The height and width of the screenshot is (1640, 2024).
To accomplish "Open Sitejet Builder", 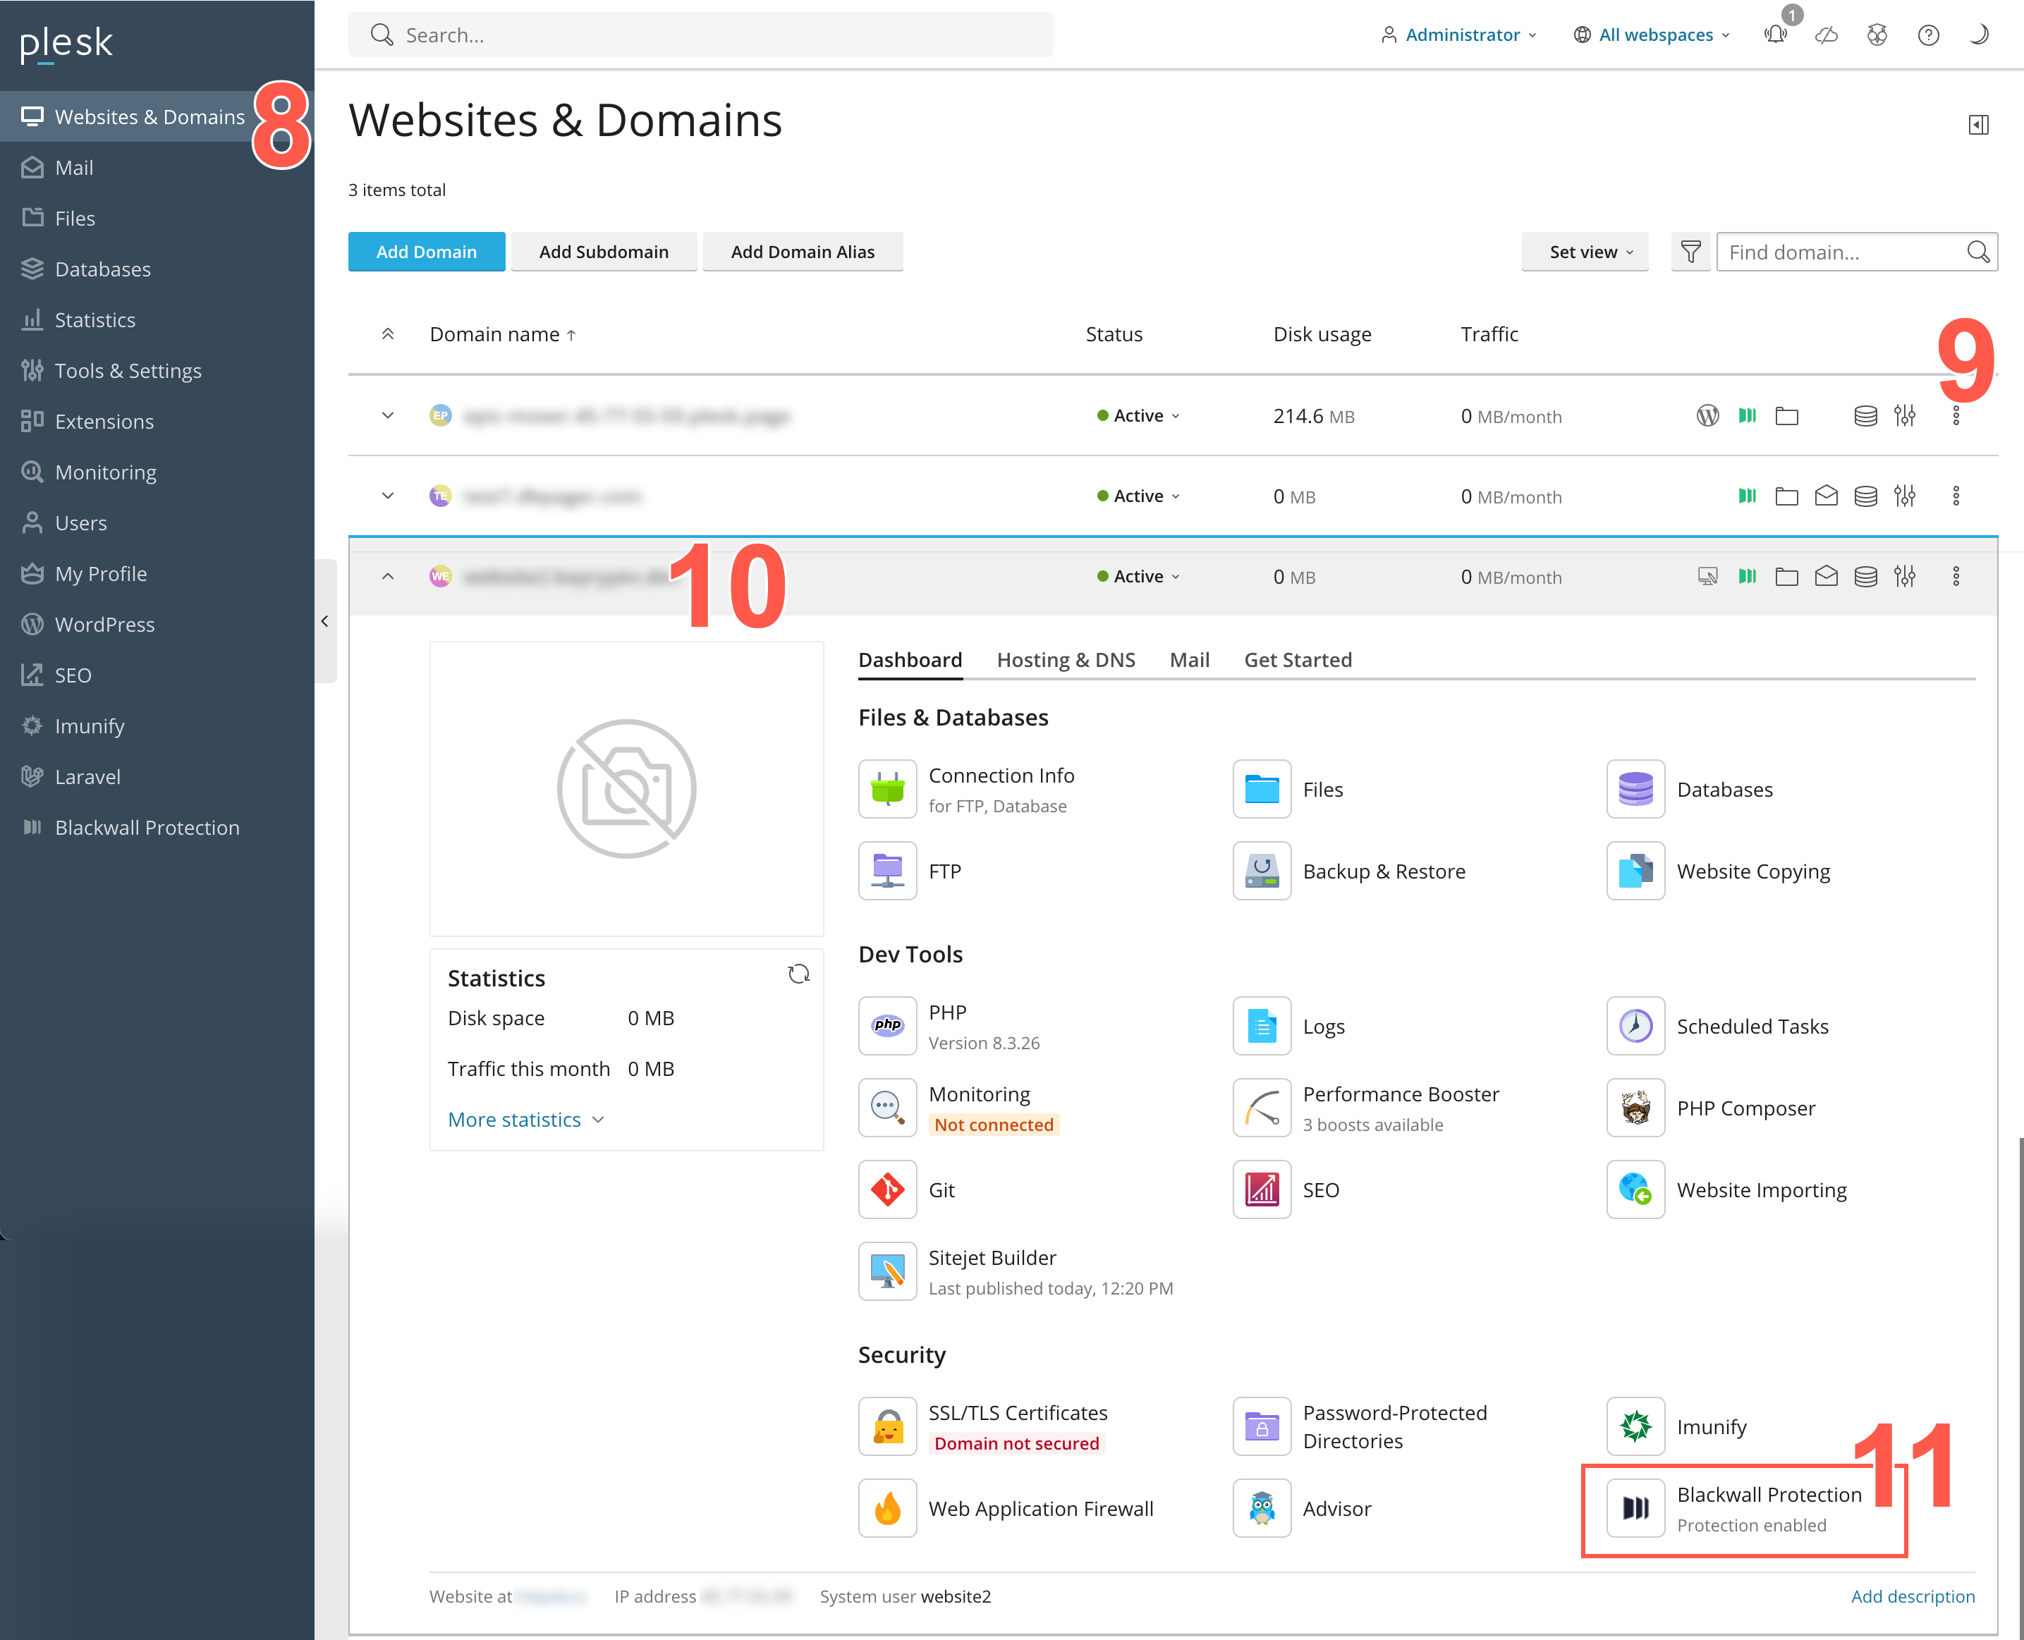I will pyautogui.click(x=1016, y=1271).
